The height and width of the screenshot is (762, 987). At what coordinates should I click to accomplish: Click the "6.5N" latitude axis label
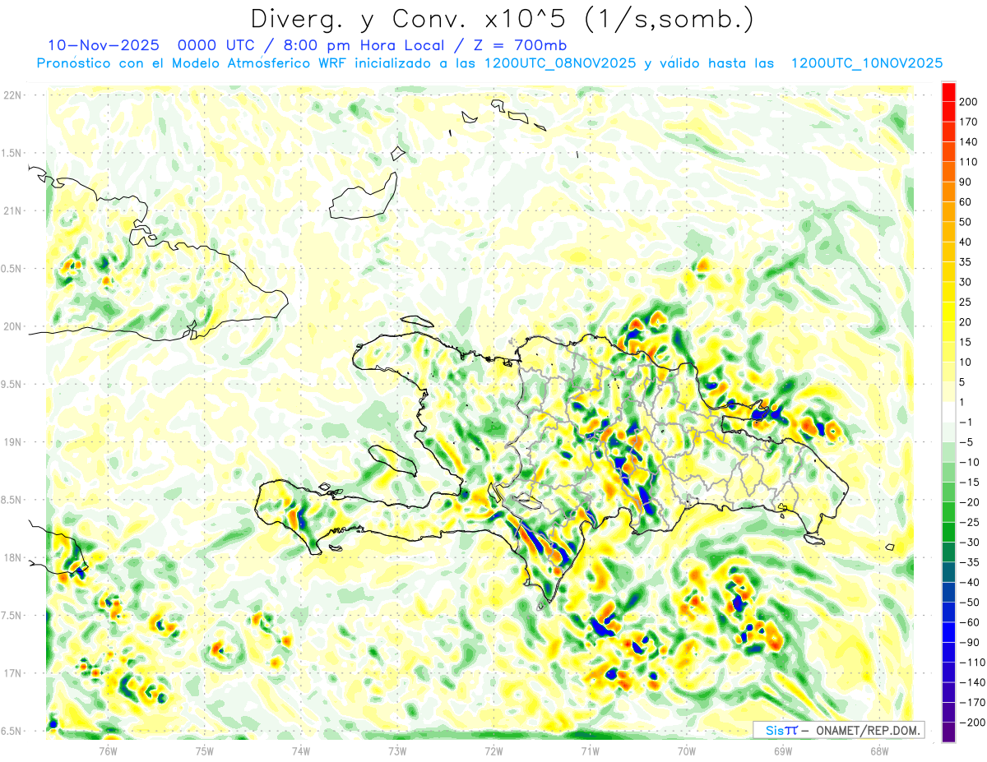click(x=12, y=732)
